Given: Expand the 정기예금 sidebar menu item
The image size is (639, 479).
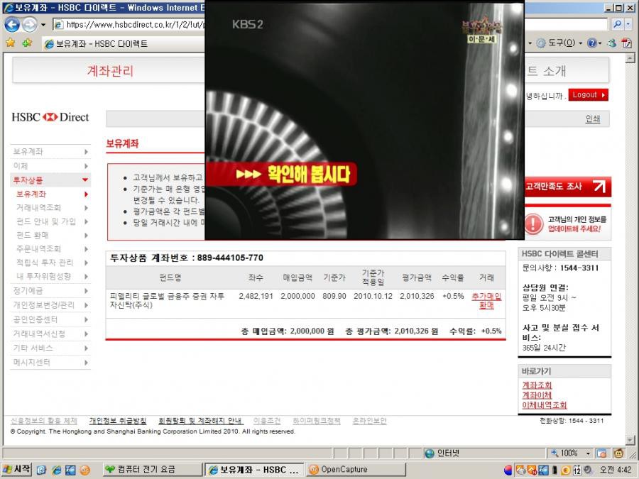Looking at the screenshot, I should pos(50,291).
